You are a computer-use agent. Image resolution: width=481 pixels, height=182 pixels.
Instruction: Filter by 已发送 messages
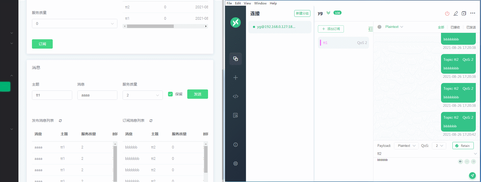tap(471, 27)
